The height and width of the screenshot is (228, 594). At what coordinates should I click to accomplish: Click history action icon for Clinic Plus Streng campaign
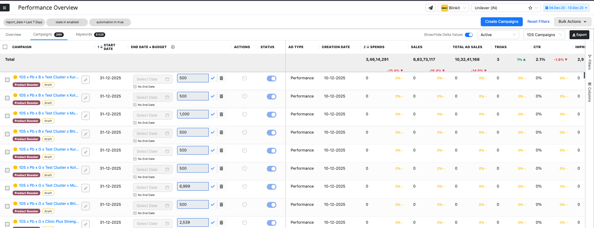[245, 222]
